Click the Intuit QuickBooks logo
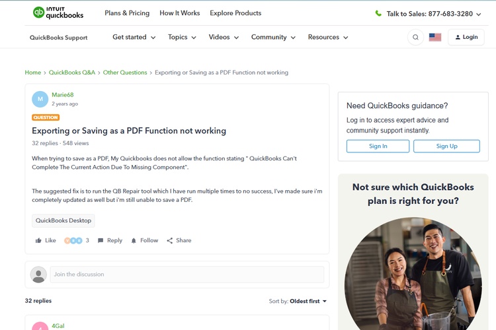Screen dimensions: 496x330 (58, 13)
